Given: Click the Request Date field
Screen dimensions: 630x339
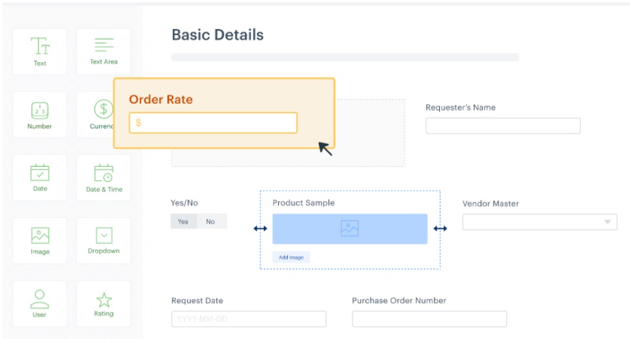Looking at the screenshot, I should [x=249, y=319].
